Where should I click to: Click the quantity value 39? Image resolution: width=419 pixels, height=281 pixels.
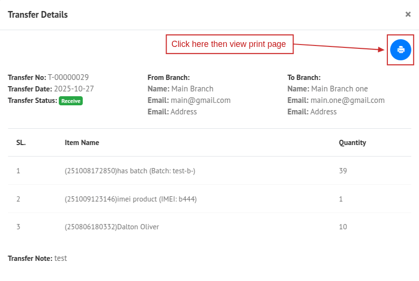[x=343, y=171]
